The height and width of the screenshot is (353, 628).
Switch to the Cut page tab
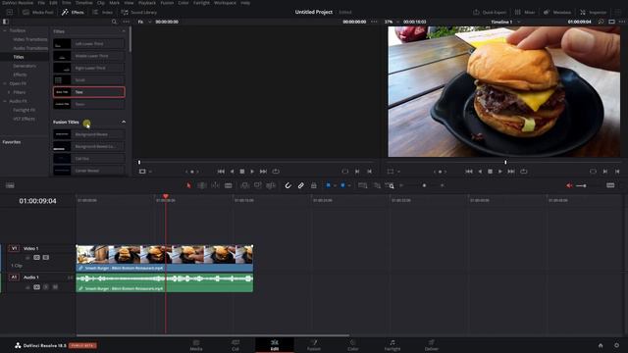(235, 345)
